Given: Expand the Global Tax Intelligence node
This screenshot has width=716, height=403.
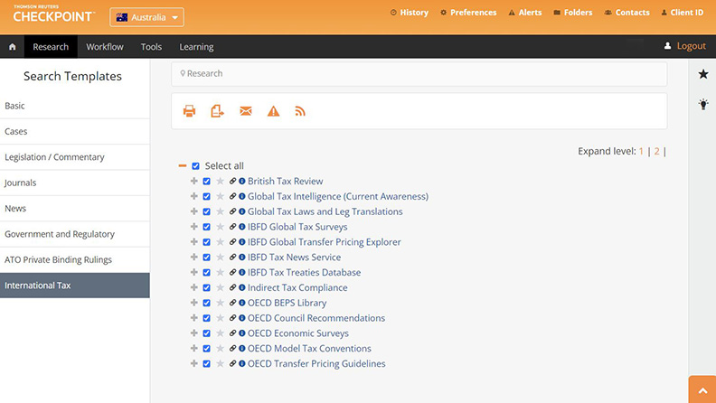Looking at the screenshot, I should (x=193, y=196).
